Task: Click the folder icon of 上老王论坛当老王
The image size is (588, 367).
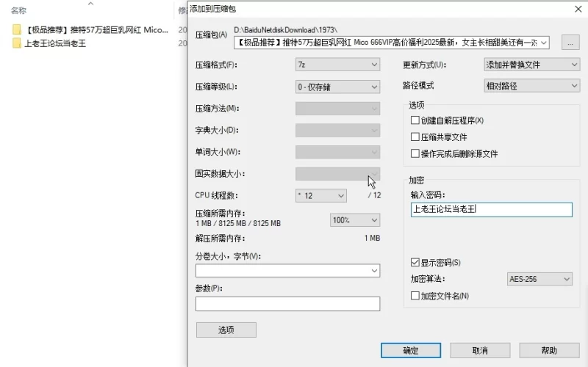Action: (x=16, y=43)
